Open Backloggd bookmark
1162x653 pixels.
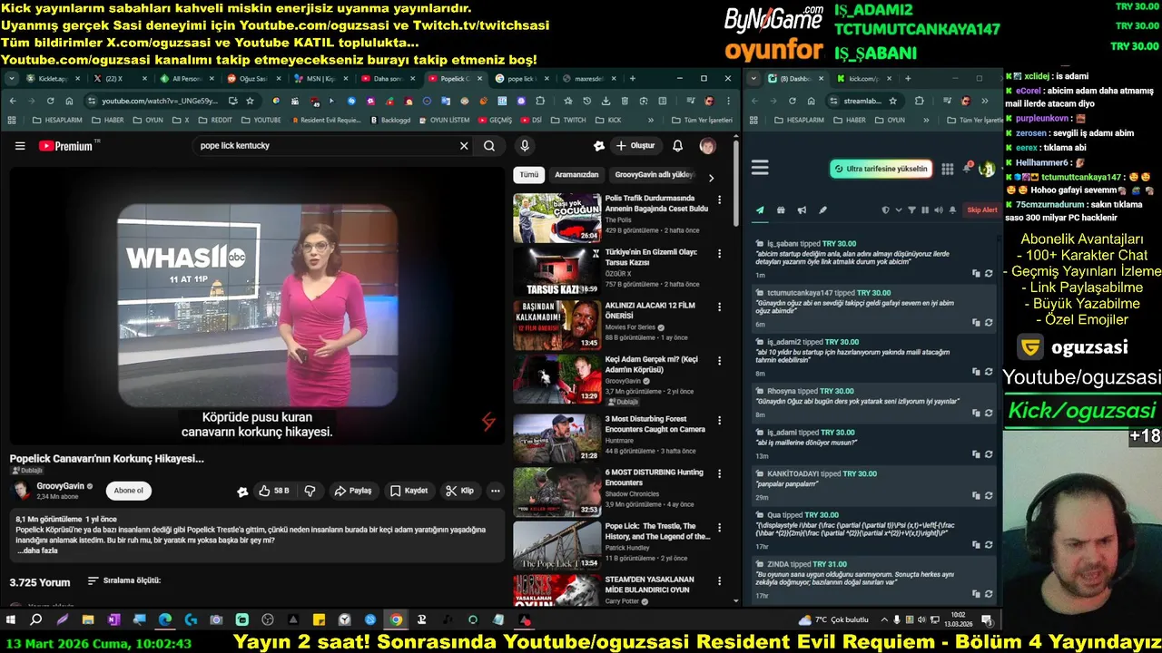390,120
